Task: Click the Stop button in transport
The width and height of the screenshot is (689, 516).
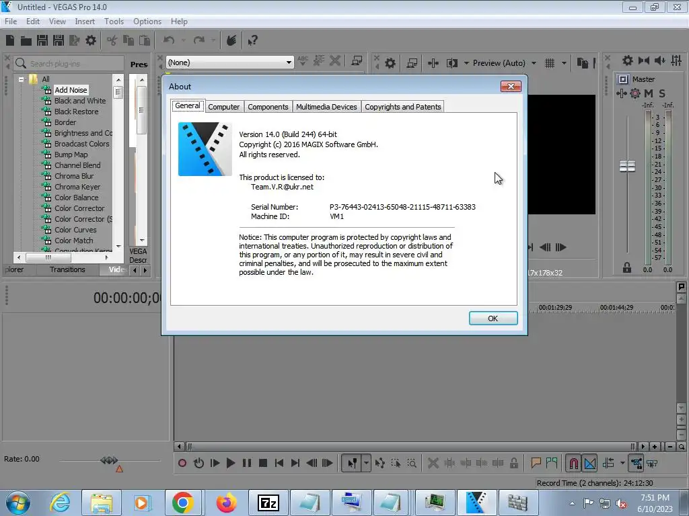Action: (263, 463)
